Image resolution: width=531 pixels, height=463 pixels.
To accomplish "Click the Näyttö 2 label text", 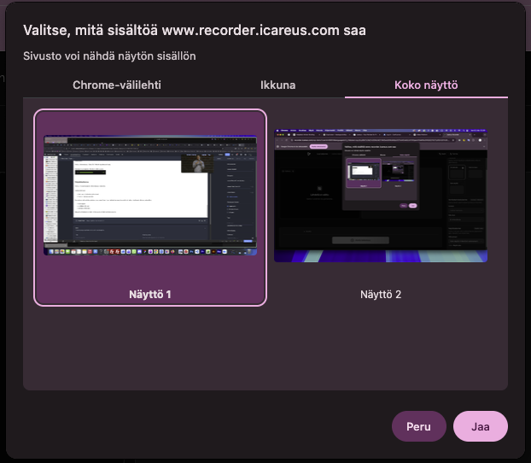I will [380, 294].
